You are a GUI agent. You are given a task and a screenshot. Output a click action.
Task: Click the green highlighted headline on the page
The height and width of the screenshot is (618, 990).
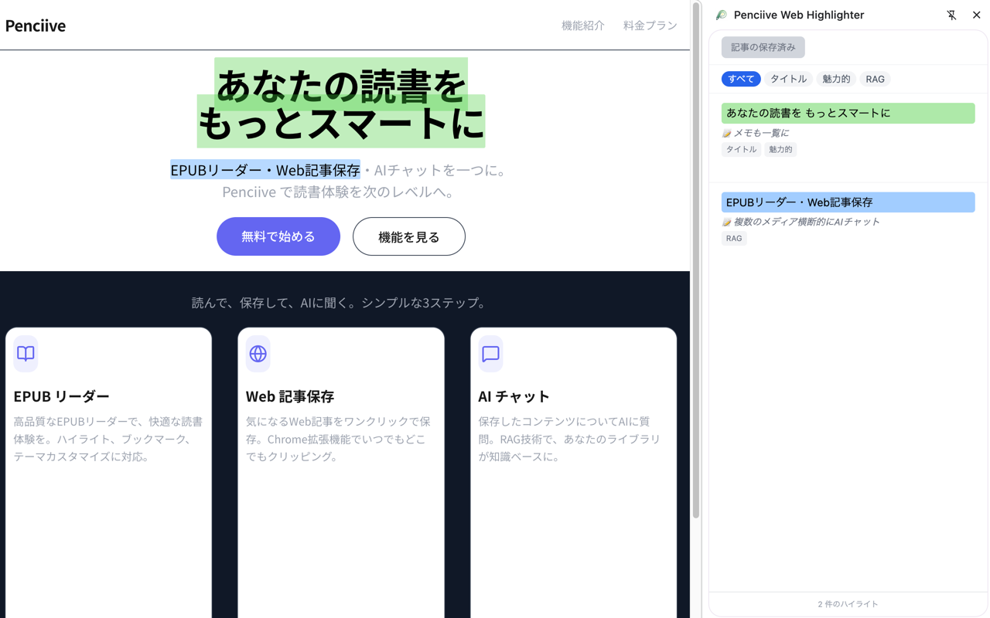[x=341, y=103]
